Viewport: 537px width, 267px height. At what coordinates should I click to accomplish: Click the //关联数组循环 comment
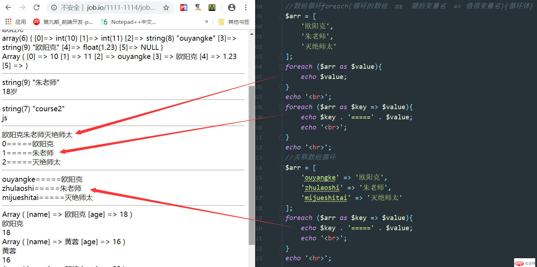click(x=311, y=157)
